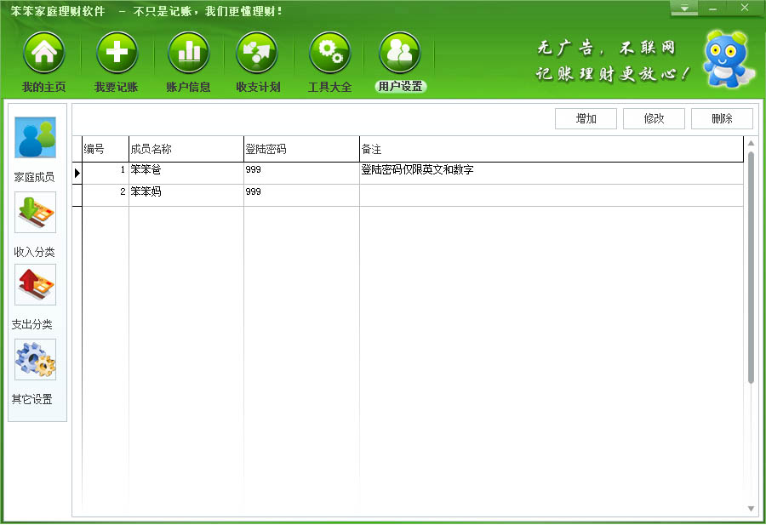The width and height of the screenshot is (766, 525).
Task: Select the 收支计划 arrows icon
Action: [x=257, y=53]
